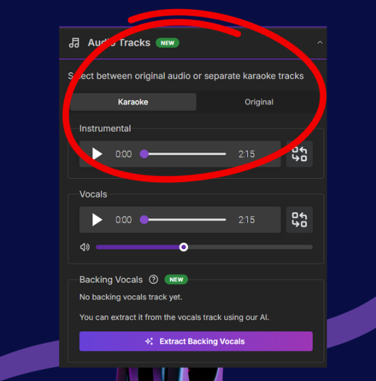
Task: Click the NEW badge beside Backing Vocals
Action: (x=176, y=279)
